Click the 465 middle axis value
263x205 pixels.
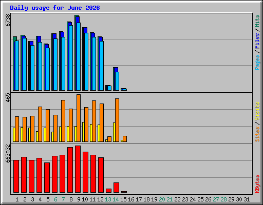8,97
